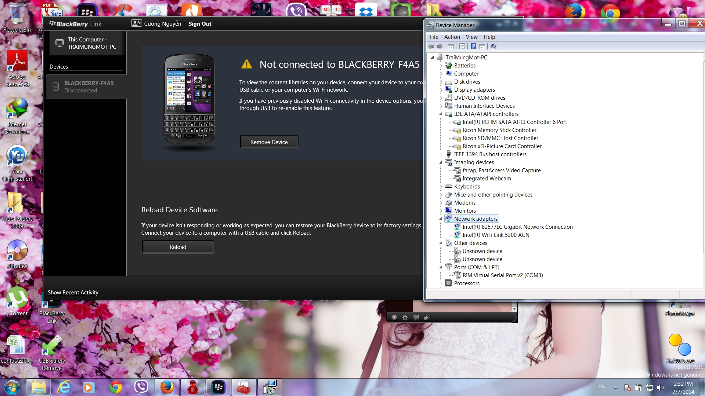Expand the Processors category
Screen dimensions: 705x396
point(441,283)
